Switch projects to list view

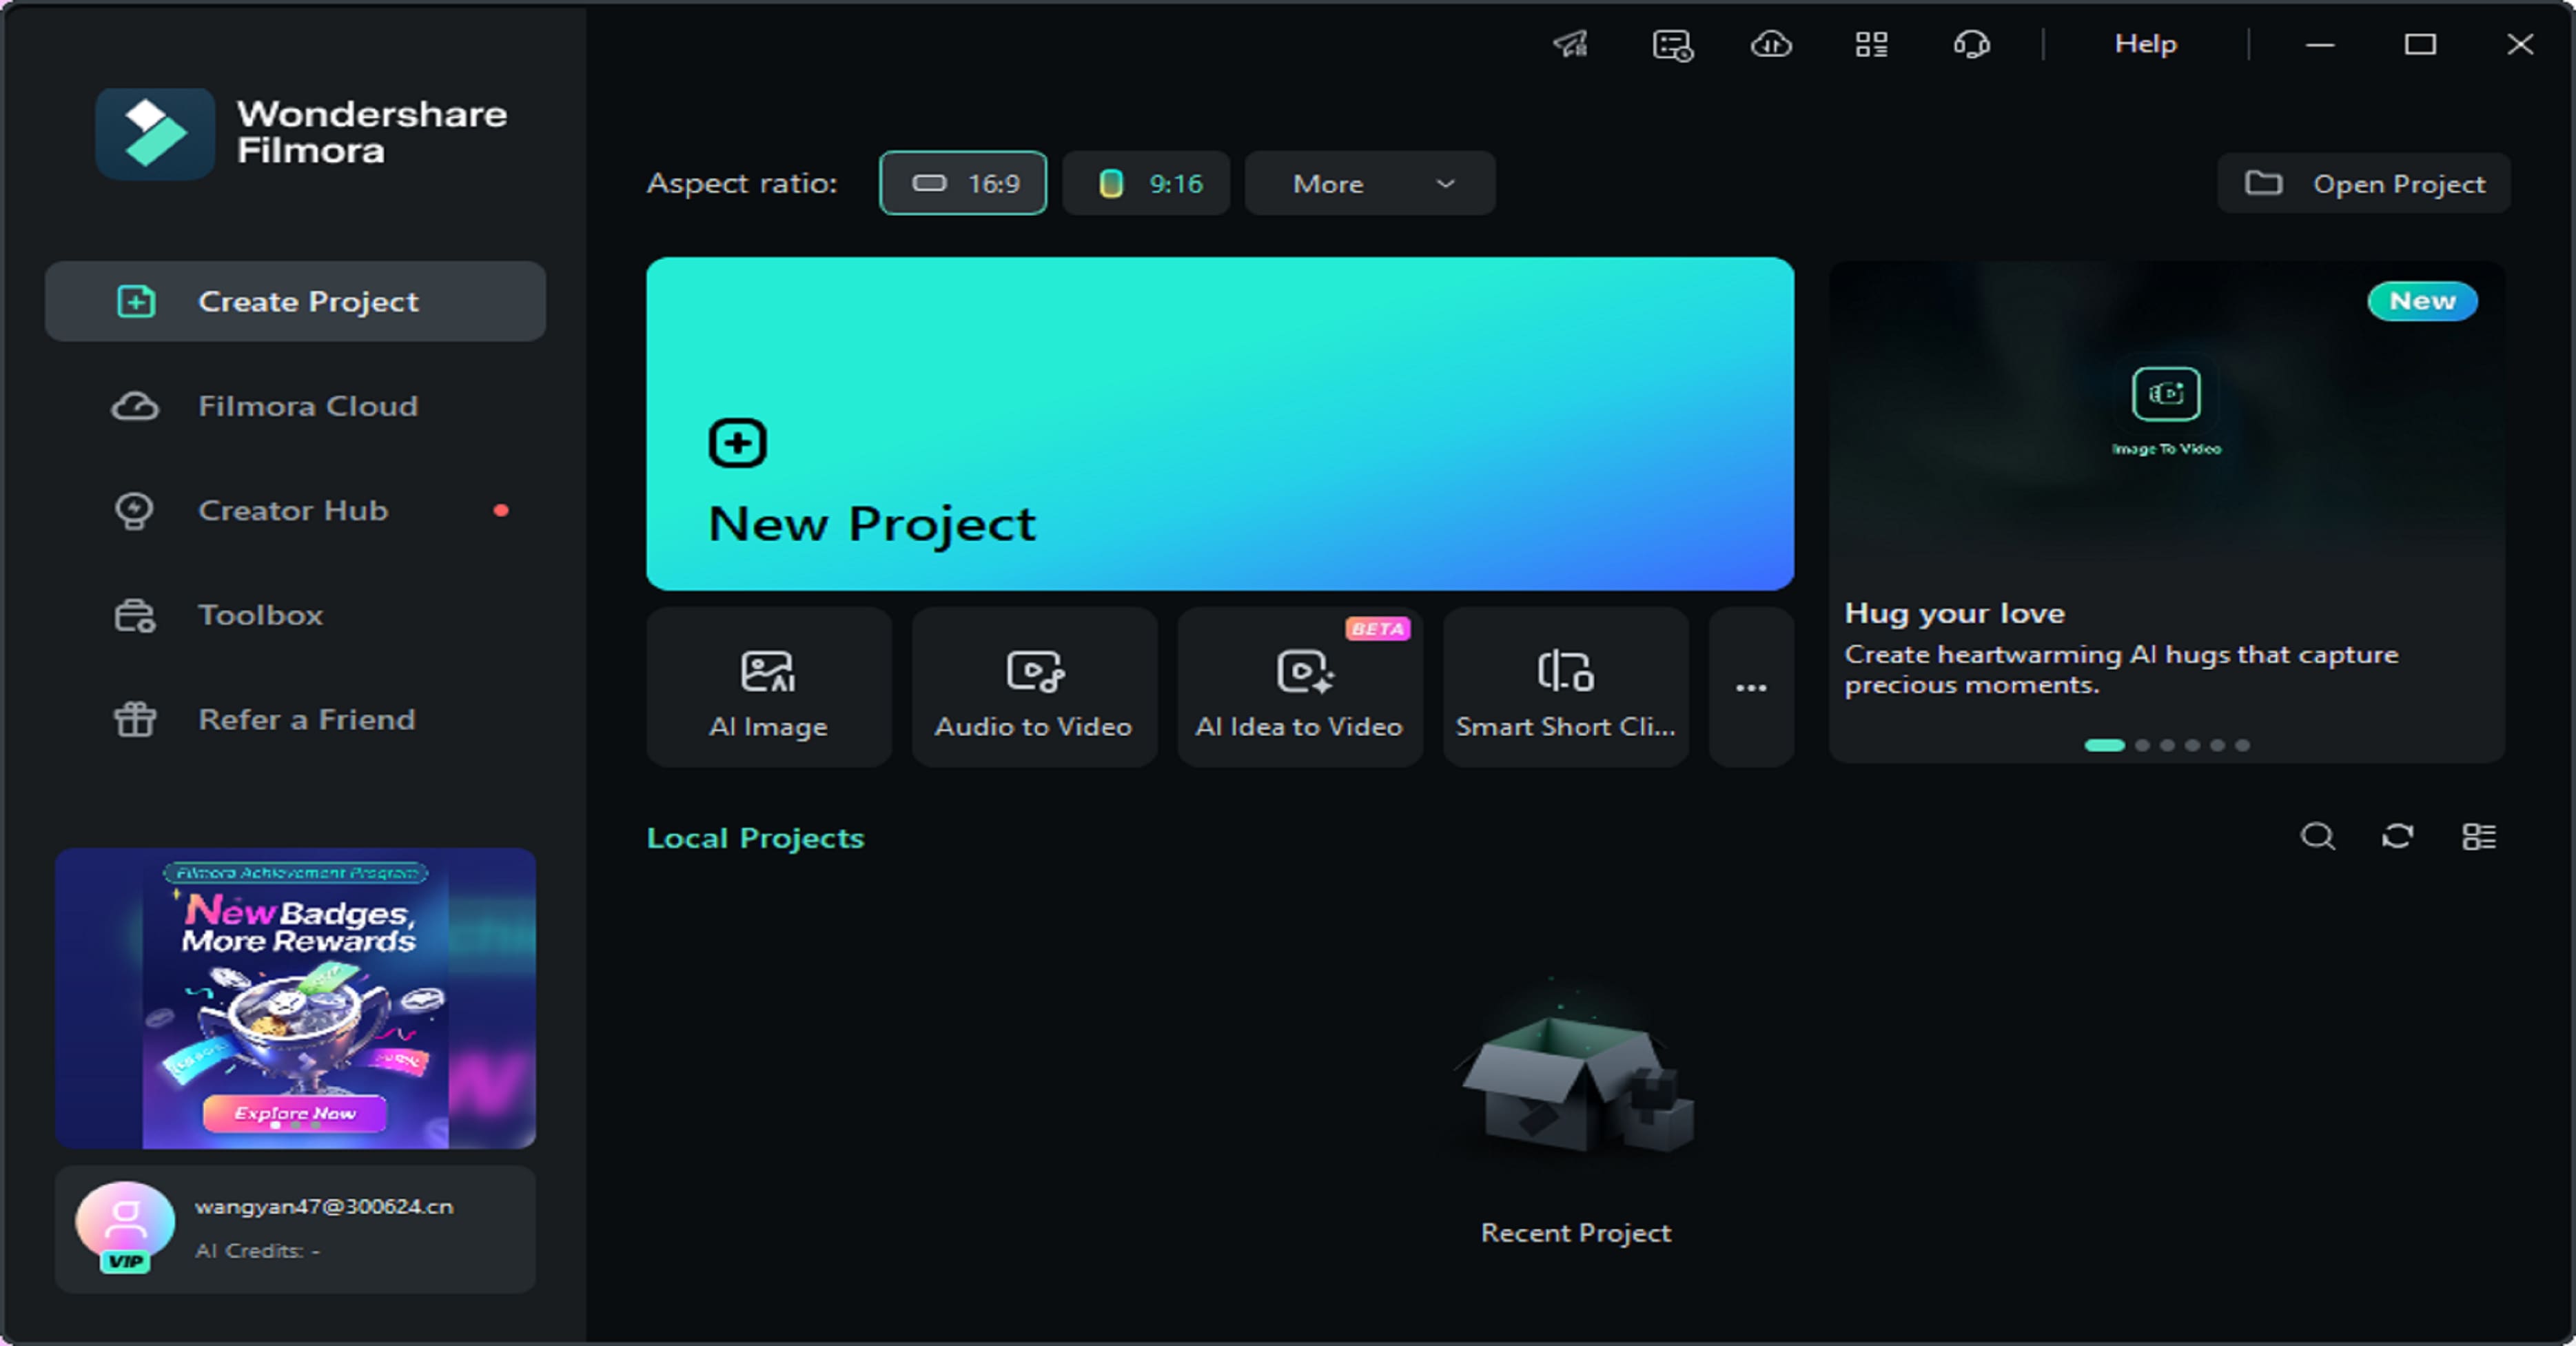click(x=2479, y=836)
